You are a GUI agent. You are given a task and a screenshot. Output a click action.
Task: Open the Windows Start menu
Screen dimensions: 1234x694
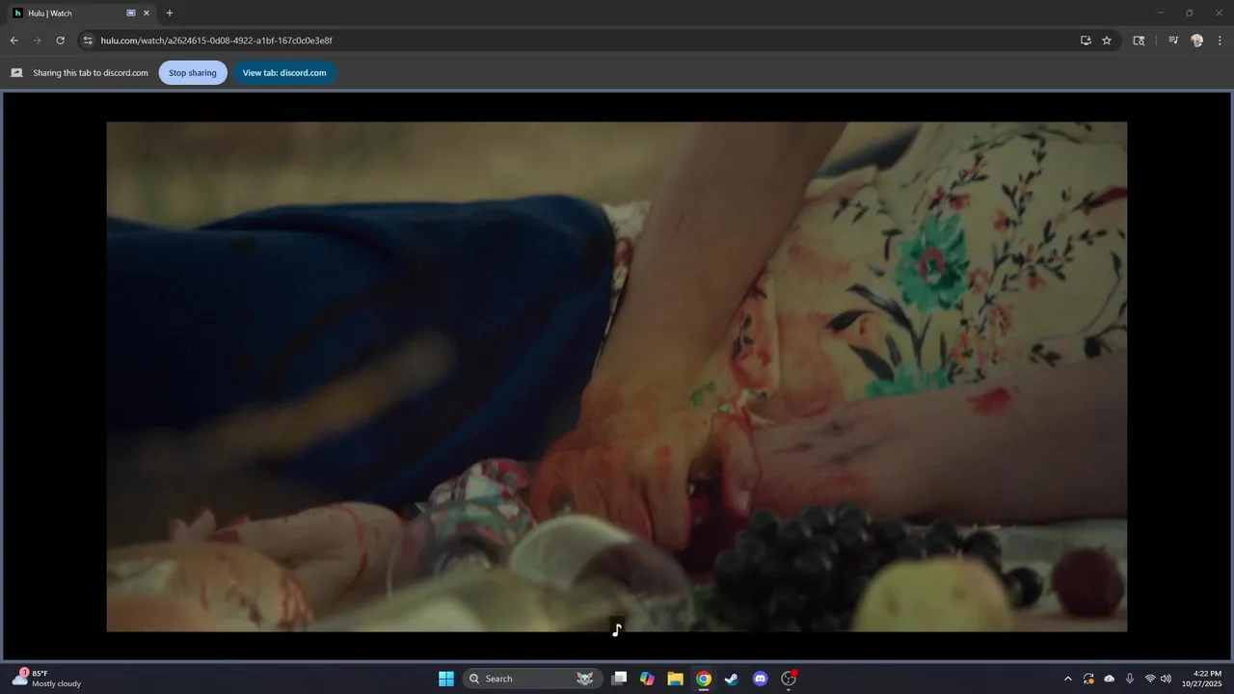446,679
